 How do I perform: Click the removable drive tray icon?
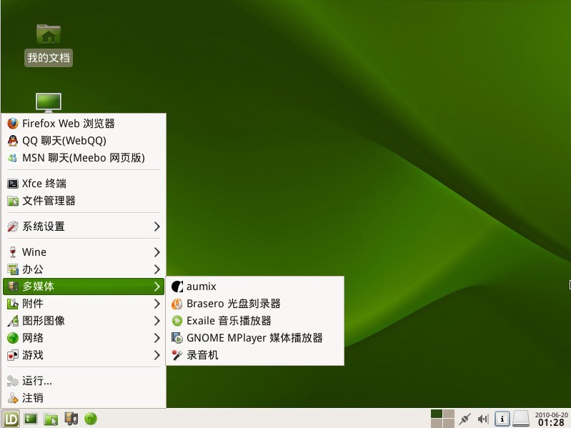521,419
